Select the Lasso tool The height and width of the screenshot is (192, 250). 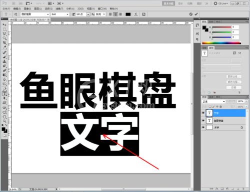(4, 34)
